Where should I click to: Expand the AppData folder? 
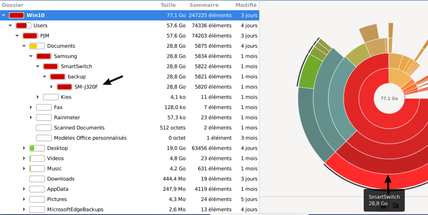pyautogui.click(x=24, y=189)
